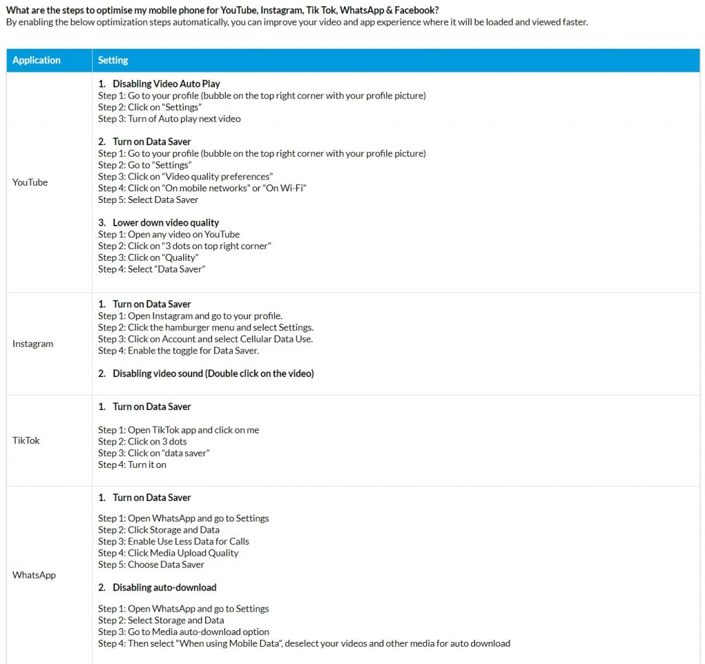Select the YouTube row label
The width and height of the screenshot is (705, 664).
click(30, 182)
